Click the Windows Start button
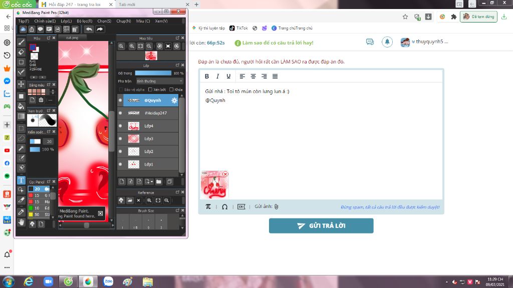The width and height of the screenshot is (513, 288). coord(8,281)
